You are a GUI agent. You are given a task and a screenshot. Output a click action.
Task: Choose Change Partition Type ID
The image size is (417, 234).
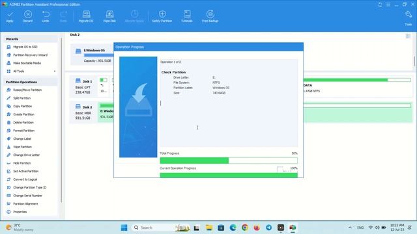pyautogui.click(x=30, y=188)
